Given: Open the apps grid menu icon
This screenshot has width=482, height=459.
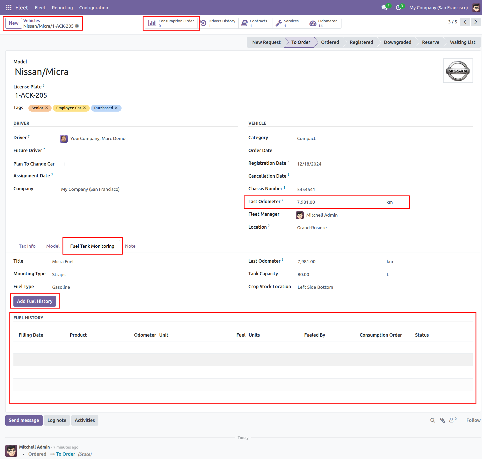Looking at the screenshot, I should [x=8, y=8].
